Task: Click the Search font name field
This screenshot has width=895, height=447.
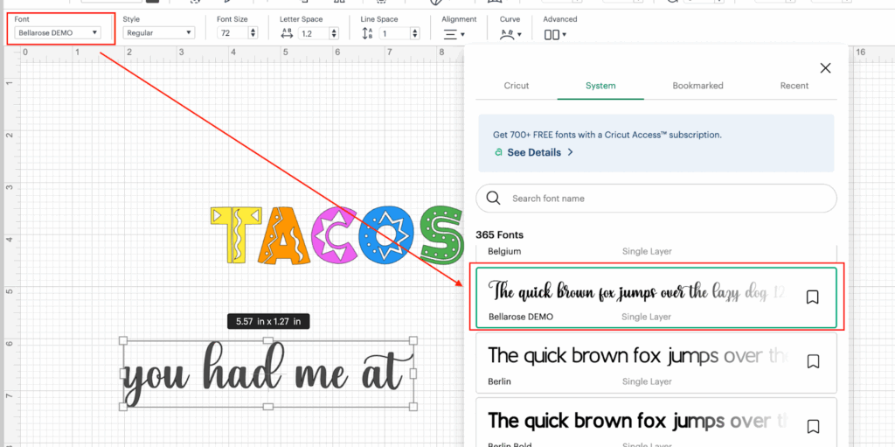Action: (664, 199)
